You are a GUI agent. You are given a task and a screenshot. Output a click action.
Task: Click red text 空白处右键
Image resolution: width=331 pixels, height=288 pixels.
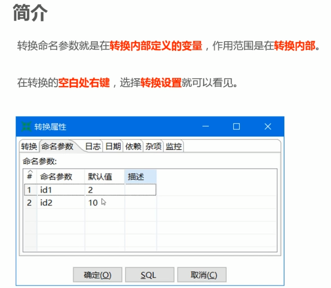[84, 83]
